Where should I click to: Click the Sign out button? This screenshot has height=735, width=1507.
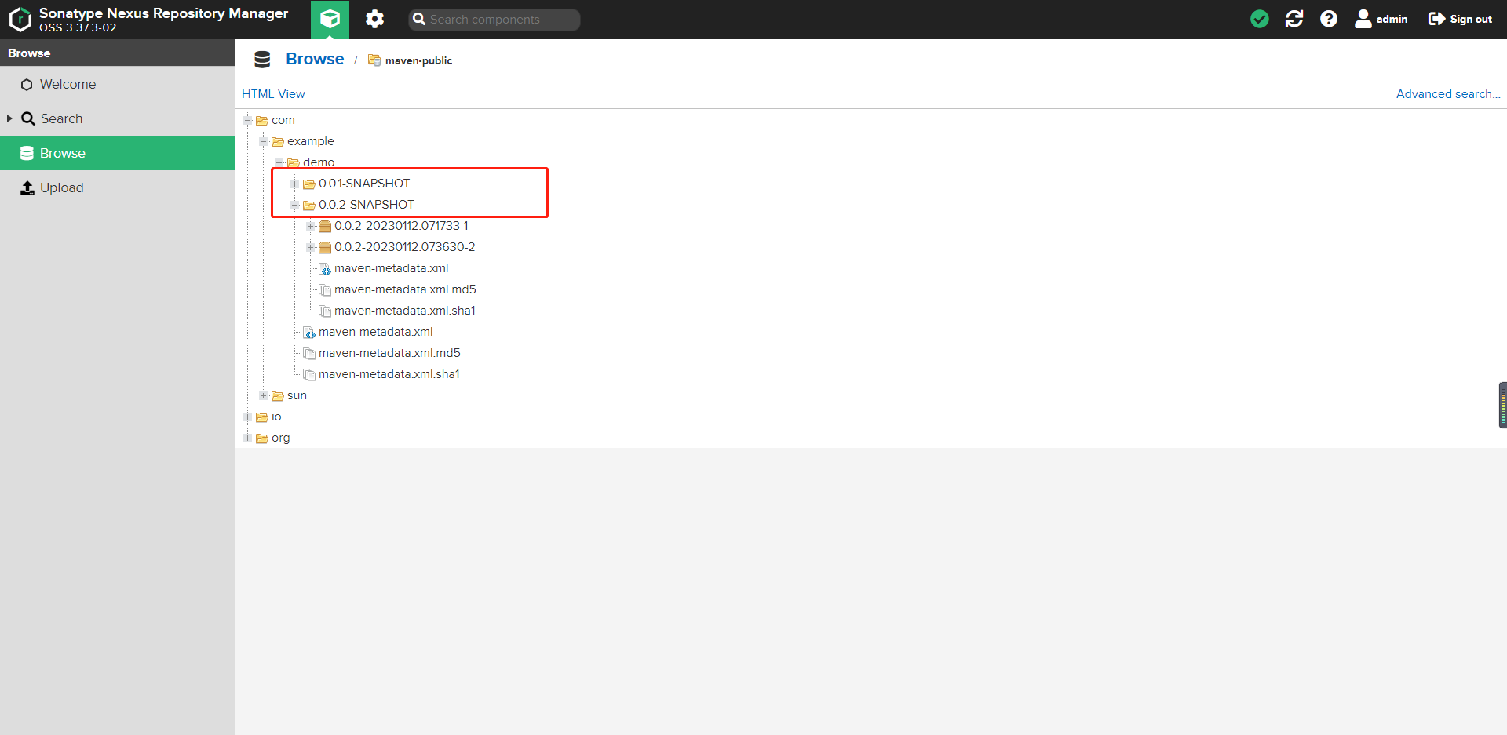[x=1460, y=19]
